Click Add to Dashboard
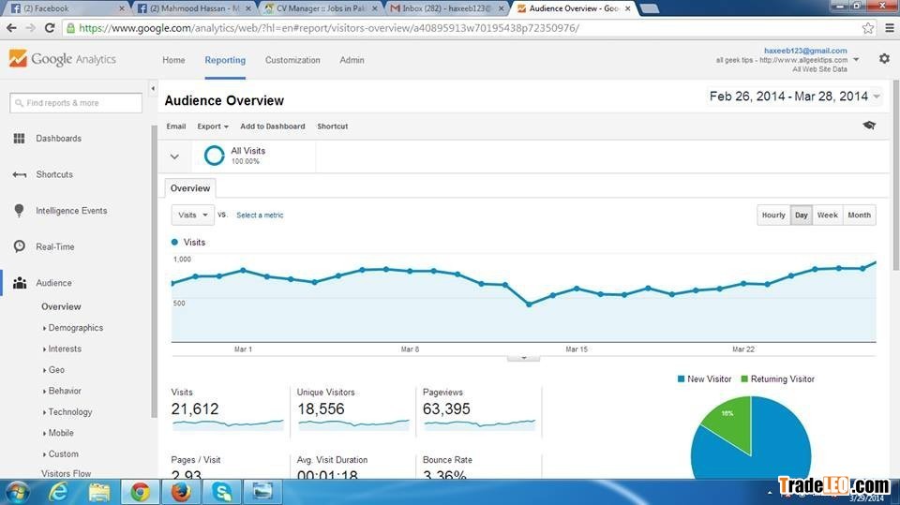The image size is (900, 505). pos(273,126)
